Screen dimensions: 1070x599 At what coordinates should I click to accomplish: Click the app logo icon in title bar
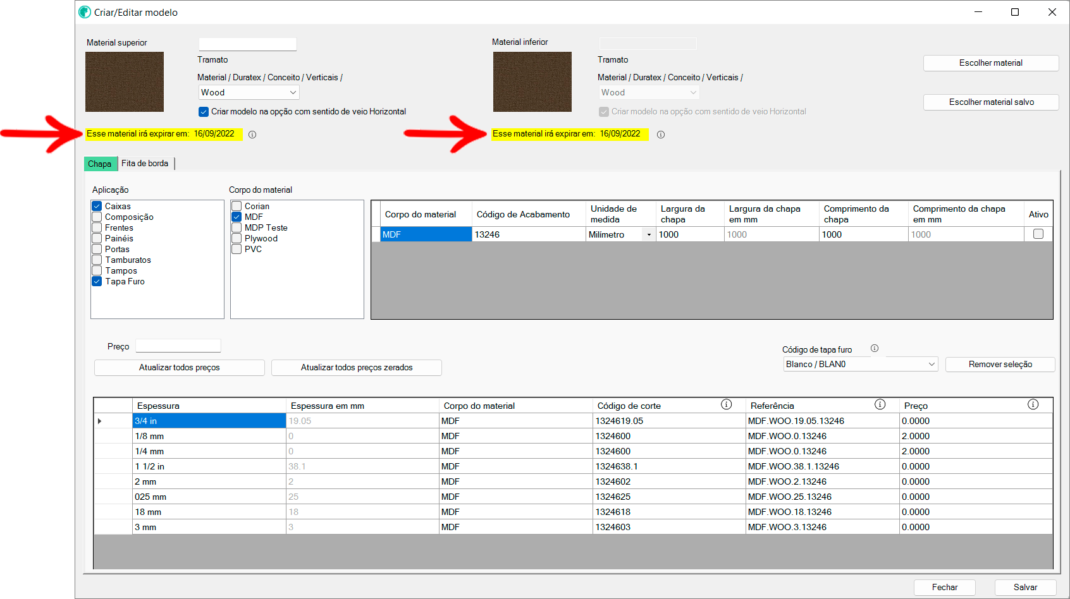click(85, 12)
